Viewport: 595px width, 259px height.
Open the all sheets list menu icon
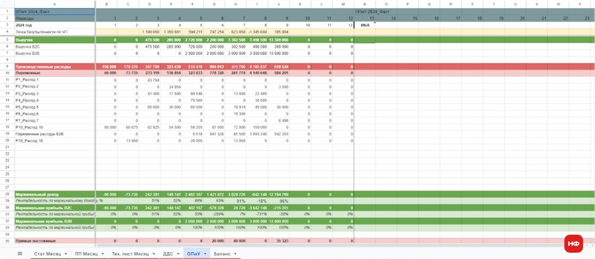tap(20, 253)
